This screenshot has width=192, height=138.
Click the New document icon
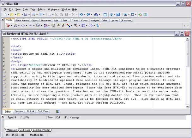tap(5, 15)
